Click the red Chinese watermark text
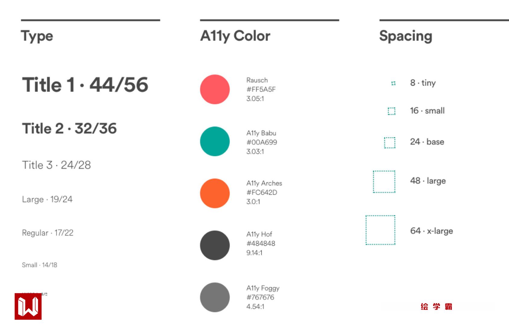The height and width of the screenshot is (330, 509). [436, 306]
